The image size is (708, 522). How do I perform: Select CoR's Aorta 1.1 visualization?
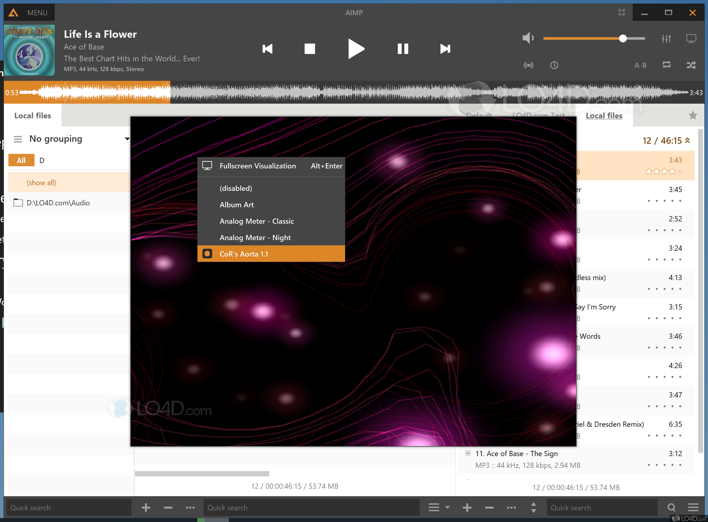point(271,254)
